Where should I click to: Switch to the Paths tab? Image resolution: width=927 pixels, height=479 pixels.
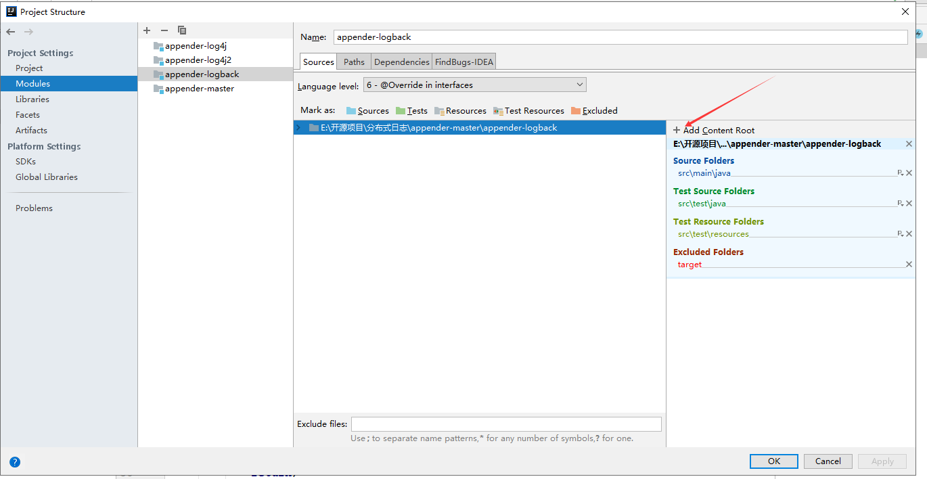tap(354, 62)
